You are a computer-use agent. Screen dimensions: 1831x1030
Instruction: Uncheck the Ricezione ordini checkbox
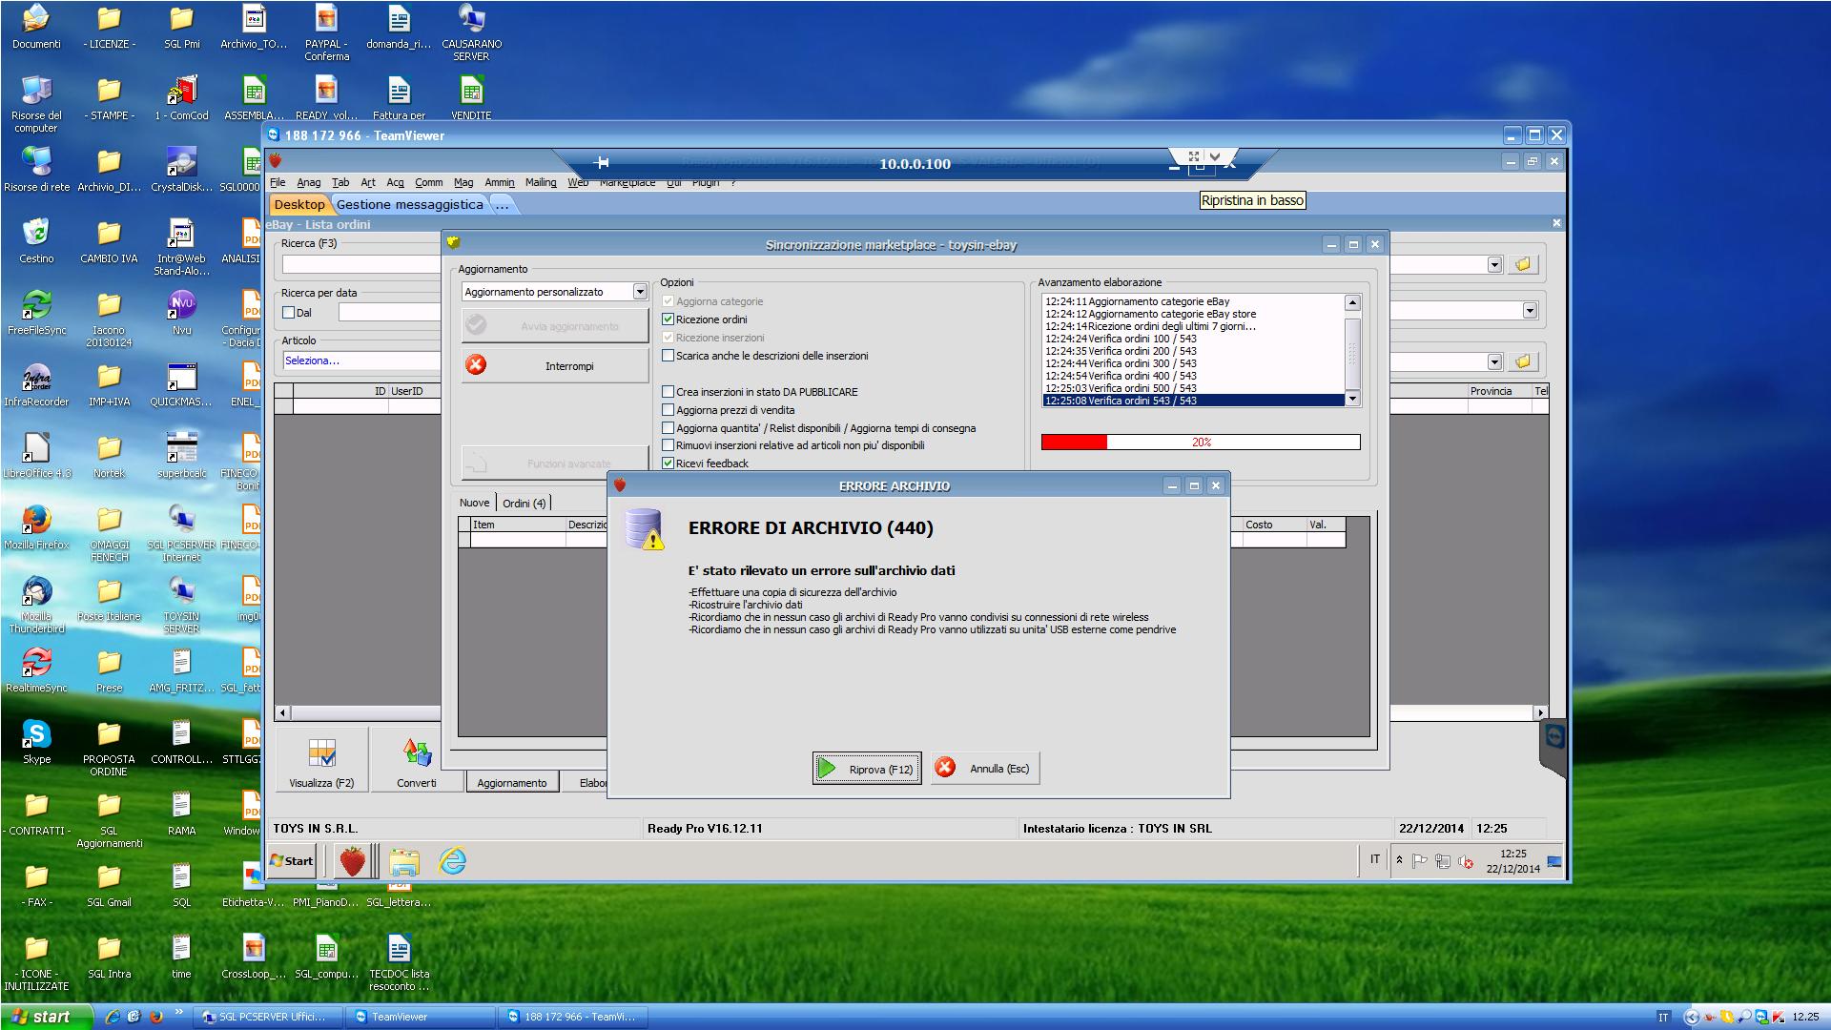point(669,319)
